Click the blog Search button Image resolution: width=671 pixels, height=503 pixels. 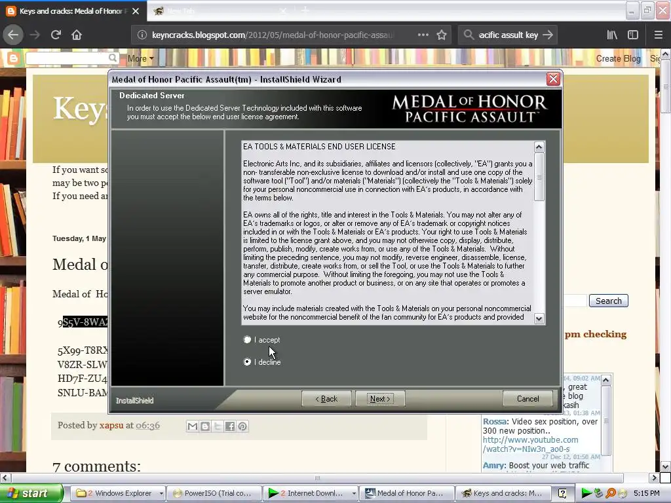(x=608, y=301)
